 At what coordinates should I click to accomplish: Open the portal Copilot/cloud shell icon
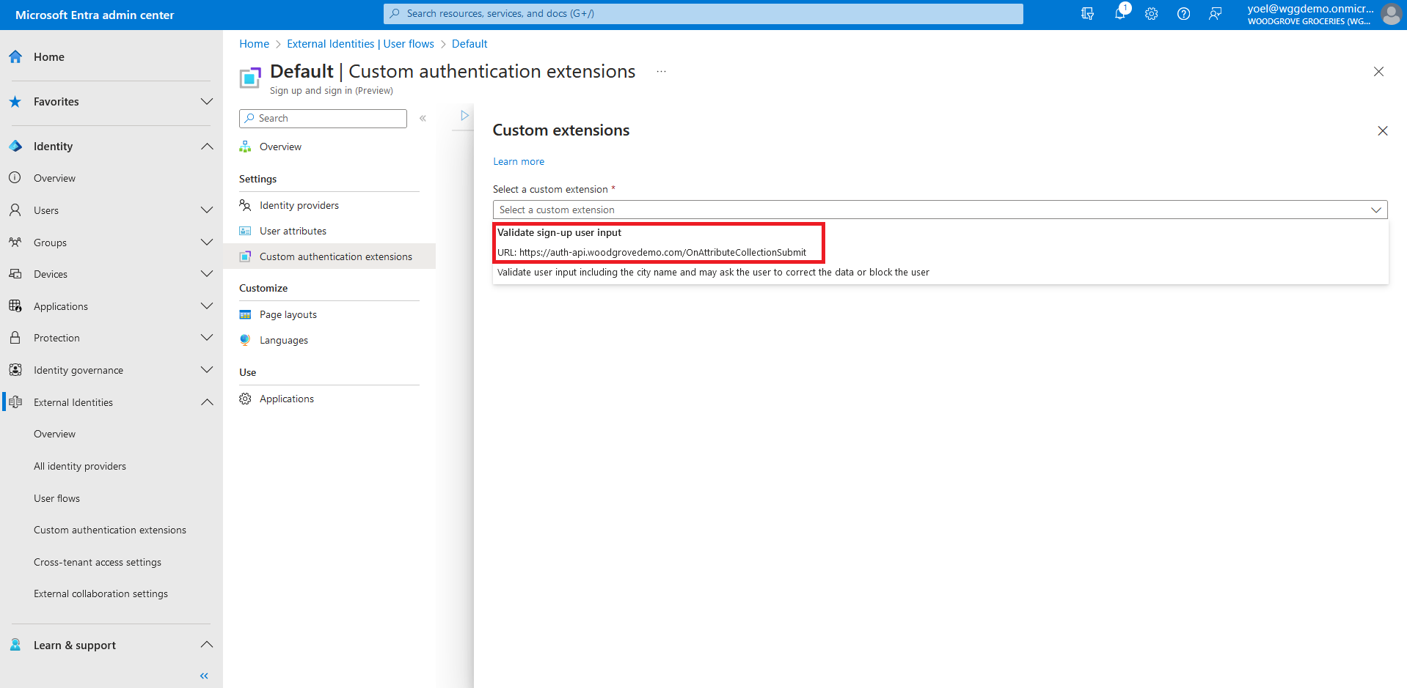click(x=1087, y=14)
